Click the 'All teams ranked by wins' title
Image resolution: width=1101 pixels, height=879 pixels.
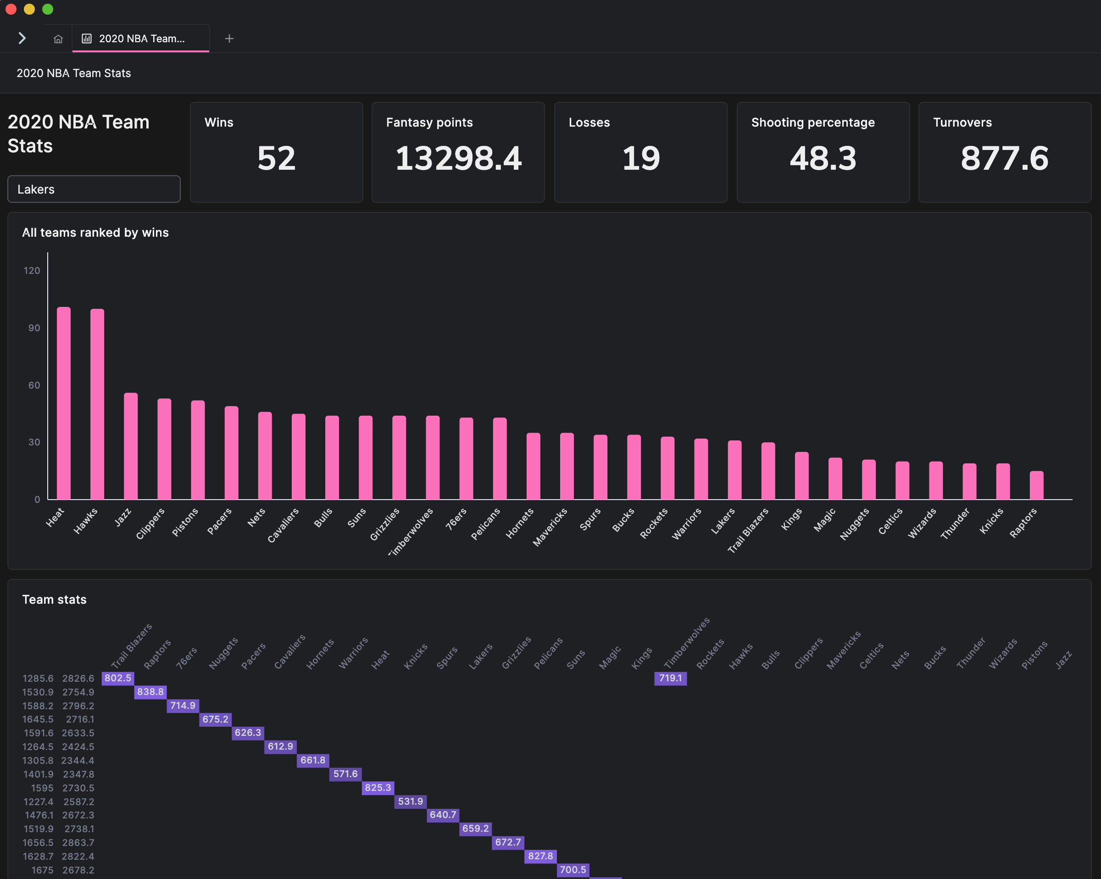[x=95, y=233]
